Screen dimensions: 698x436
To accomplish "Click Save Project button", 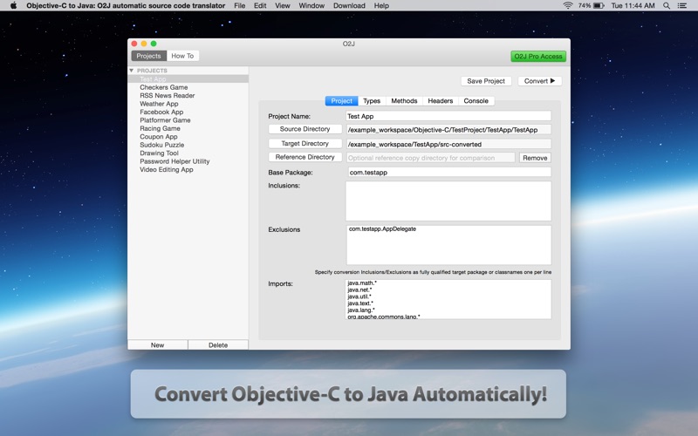I will (486, 81).
